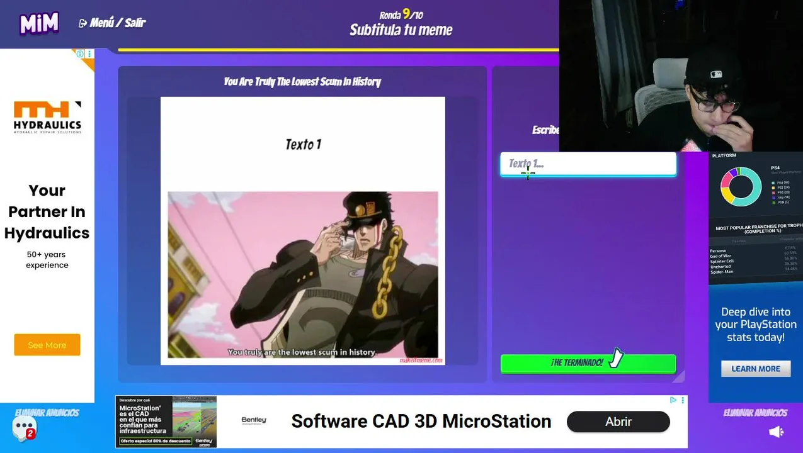
Task: Click right ELIMINAR ANUNCIOS link
Action: [755, 413]
